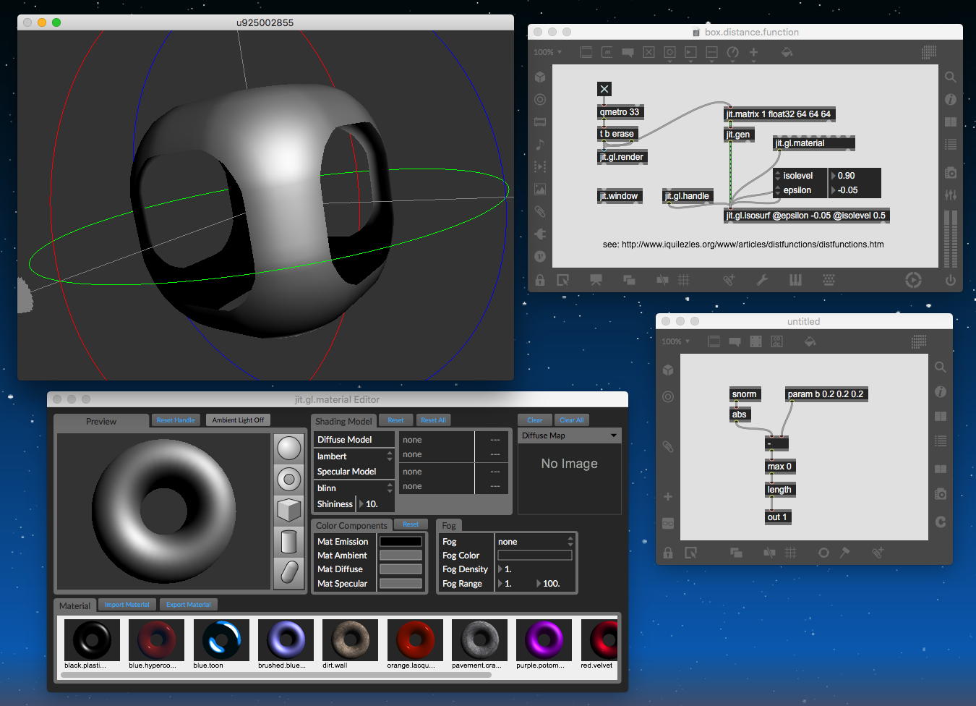
Task: Select the Shading Model tab
Action: (343, 421)
